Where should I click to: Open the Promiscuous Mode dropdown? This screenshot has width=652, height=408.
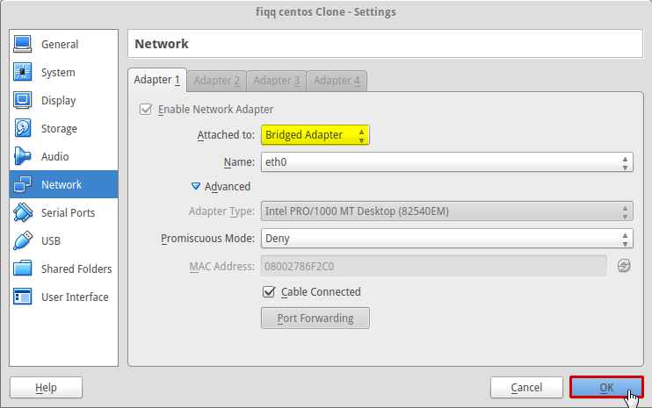tap(446, 238)
